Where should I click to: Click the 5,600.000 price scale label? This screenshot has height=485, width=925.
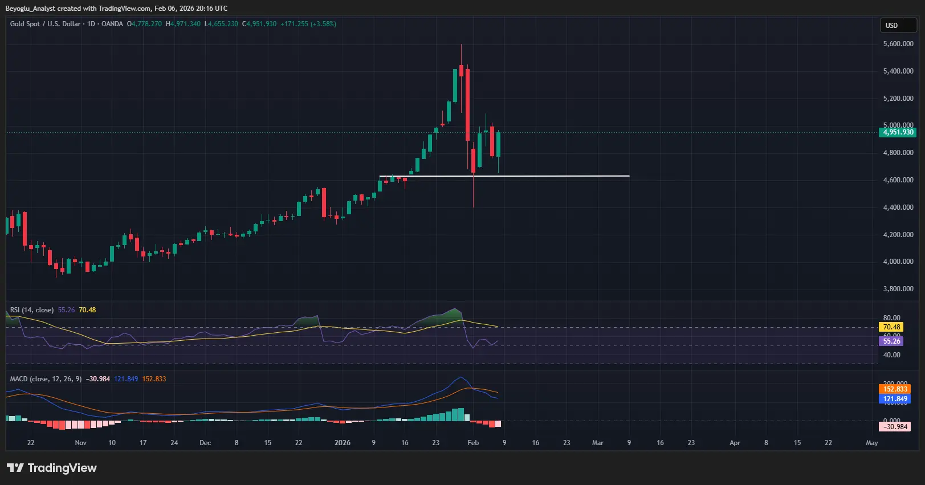(x=898, y=44)
